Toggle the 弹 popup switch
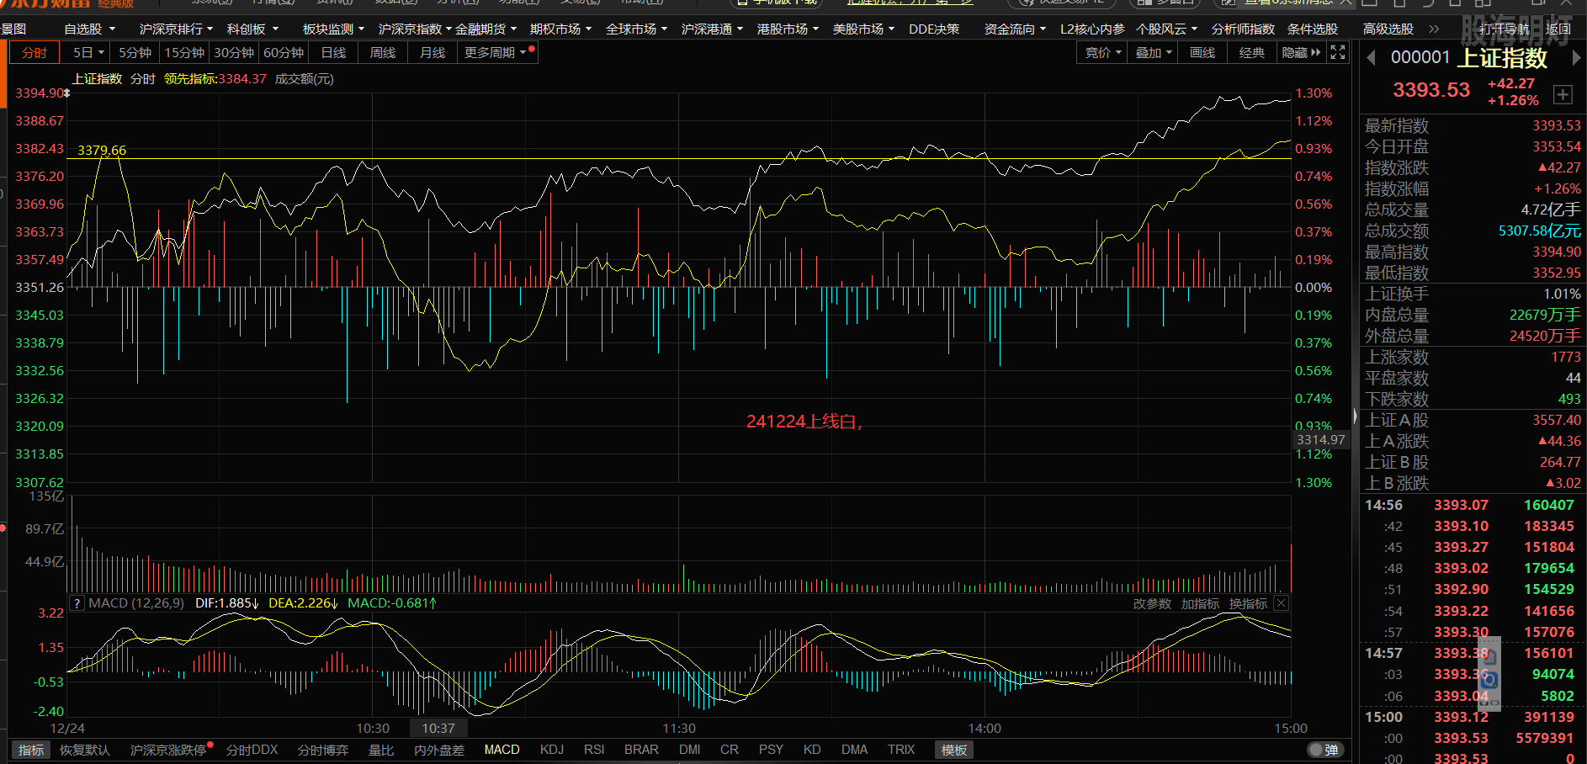 click(x=1325, y=750)
